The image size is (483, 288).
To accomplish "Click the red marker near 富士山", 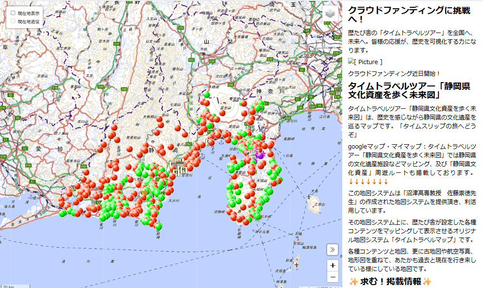I will [222, 113].
